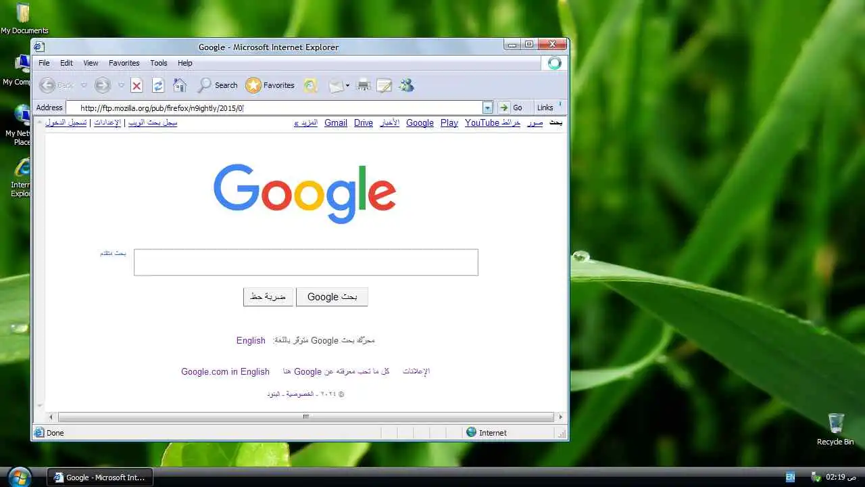
Task: Expand the Forward history dropdown arrow
Action: 121,85
